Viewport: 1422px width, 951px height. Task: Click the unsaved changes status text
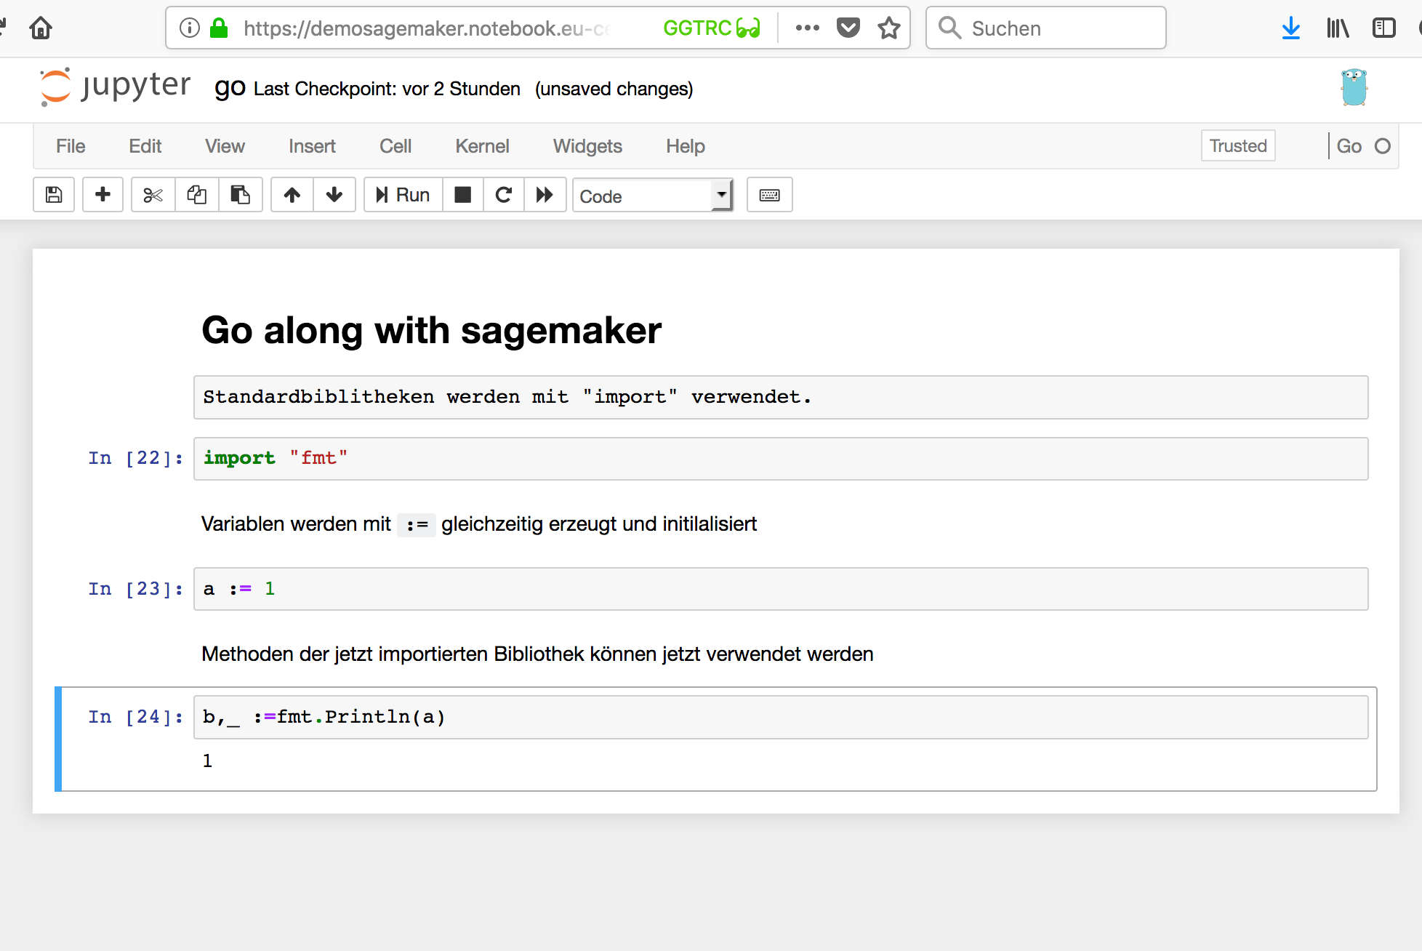click(614, 89)
